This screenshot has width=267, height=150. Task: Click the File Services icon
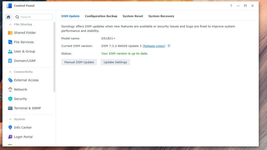point(10,42)
